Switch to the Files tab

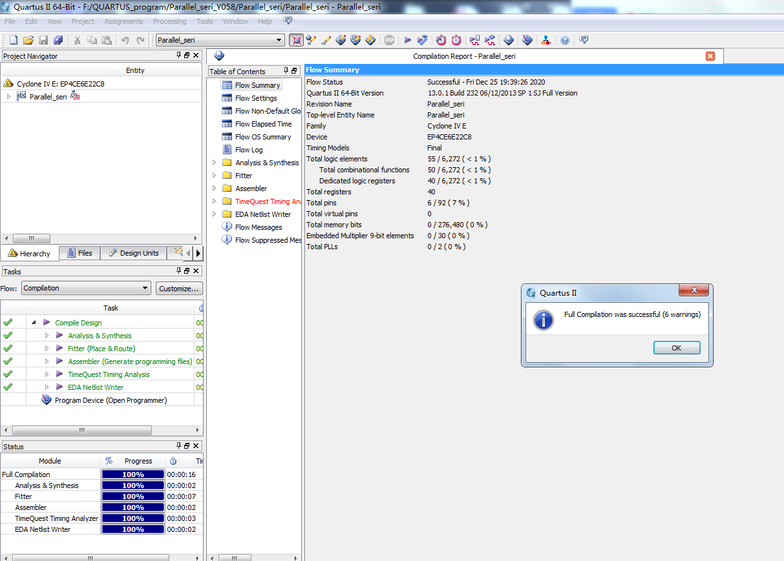(79, 253)
